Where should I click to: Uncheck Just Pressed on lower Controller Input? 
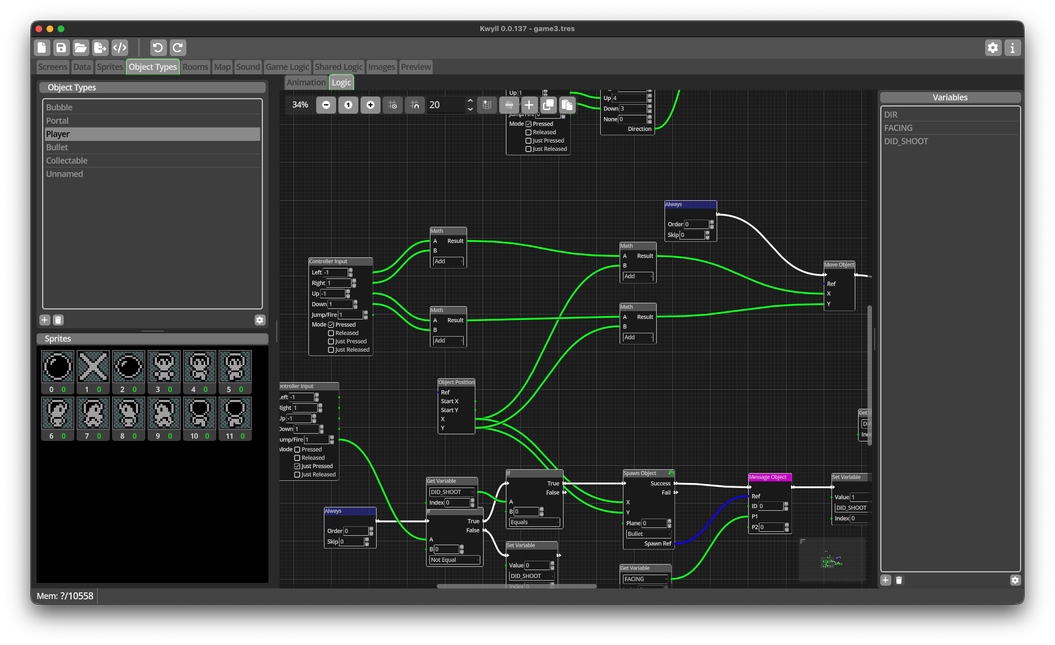(x=297, y=466)
